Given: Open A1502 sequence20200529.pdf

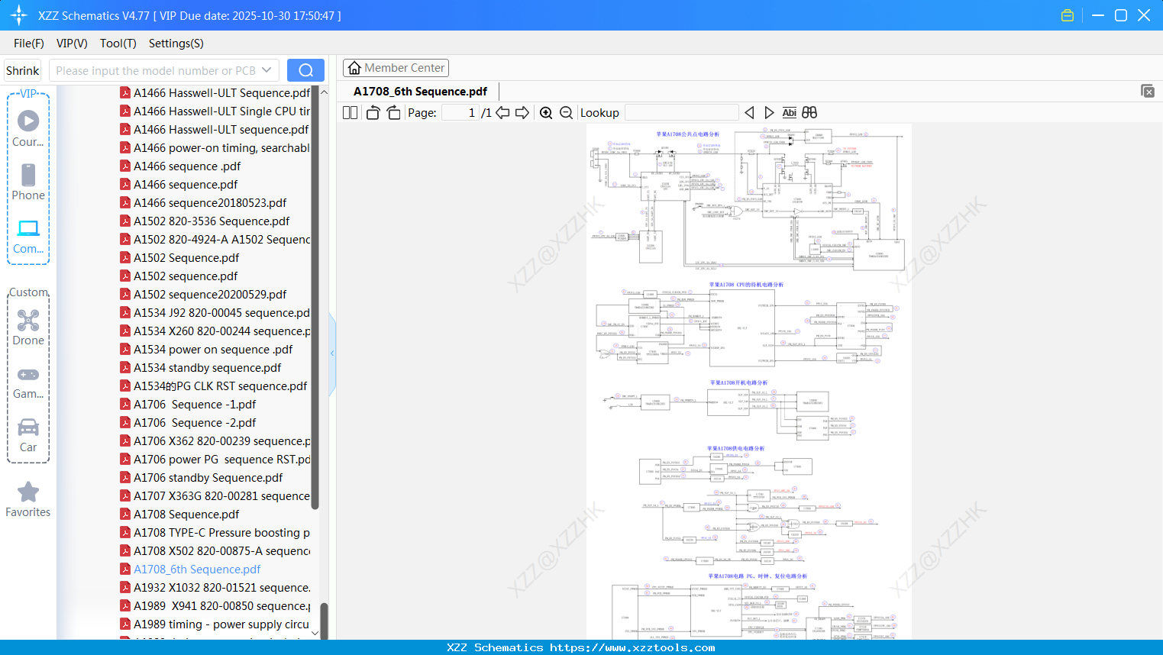Looking at the screenshot, I should [203, 295].
